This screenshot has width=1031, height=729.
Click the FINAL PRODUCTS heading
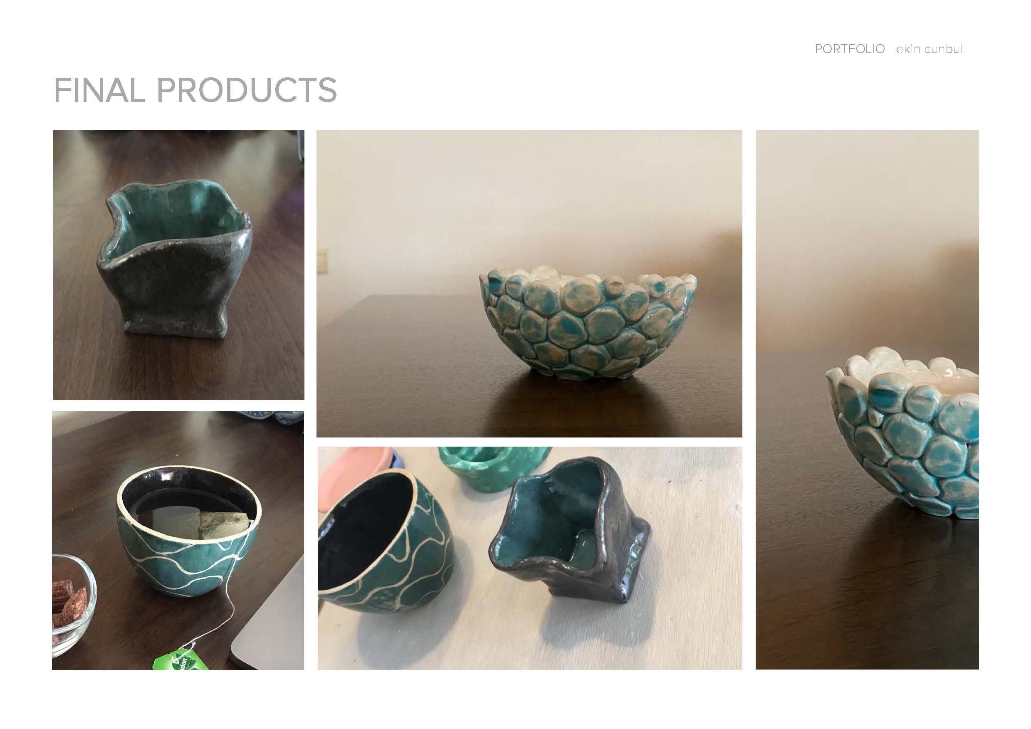(x=195, y=90)
